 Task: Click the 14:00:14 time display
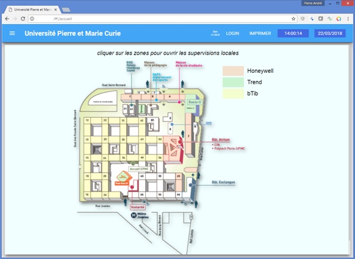pyautogui.click(x=293, y=33)
